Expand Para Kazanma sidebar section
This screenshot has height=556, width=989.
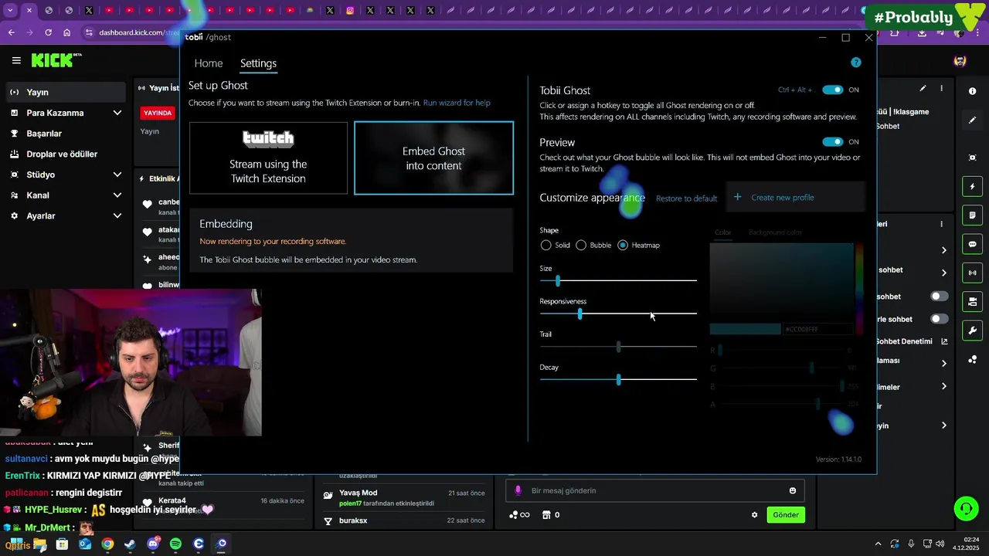117,113
